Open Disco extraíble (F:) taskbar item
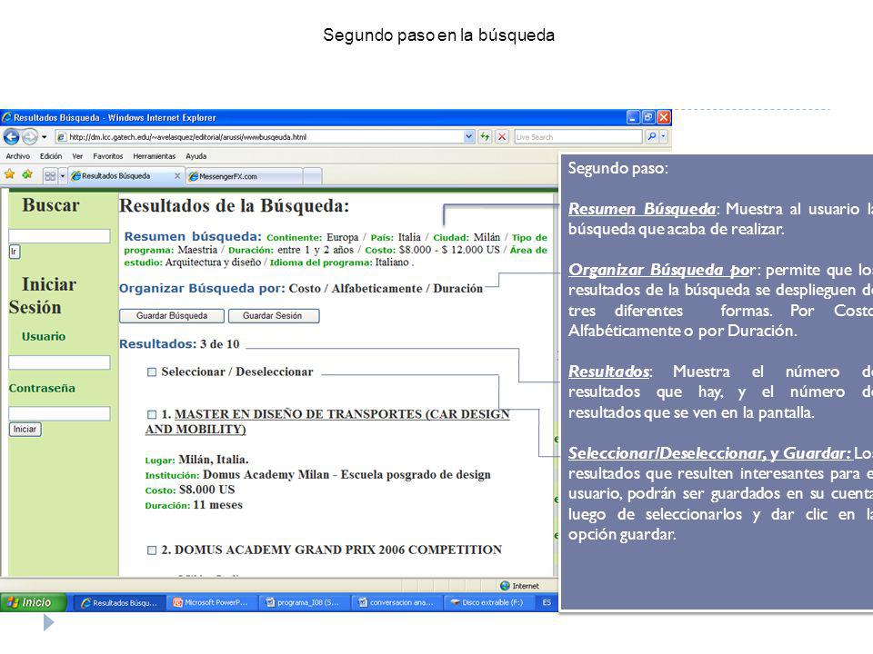873x654 pixels. [487, 603]
